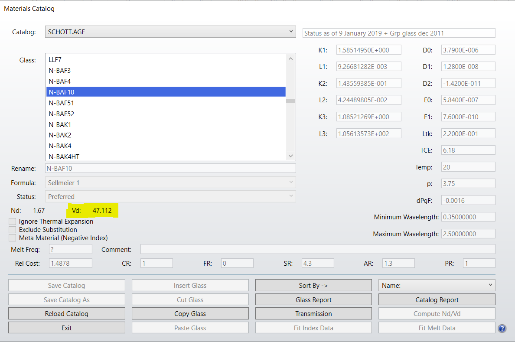Enable Ignore Thermal Expansion checkbox

tap(13, 221)
